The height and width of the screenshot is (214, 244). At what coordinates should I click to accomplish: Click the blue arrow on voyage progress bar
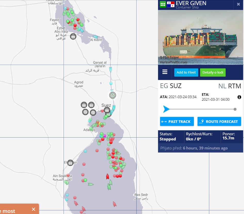pyautogui.click(x=167, y=109)
